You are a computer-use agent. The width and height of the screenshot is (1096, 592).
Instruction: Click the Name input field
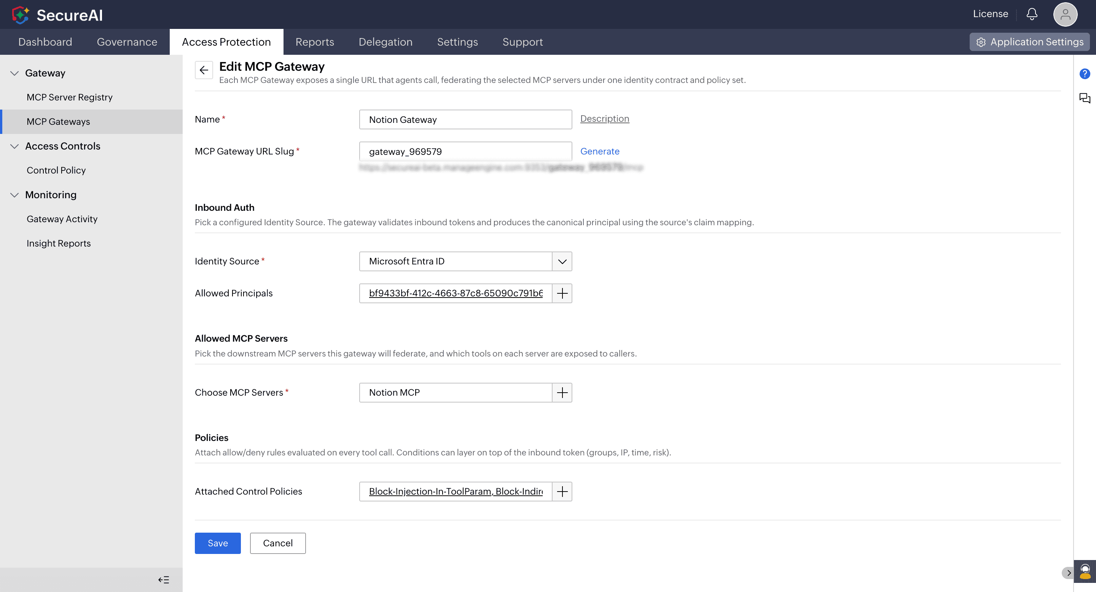[x=465, y=119]
